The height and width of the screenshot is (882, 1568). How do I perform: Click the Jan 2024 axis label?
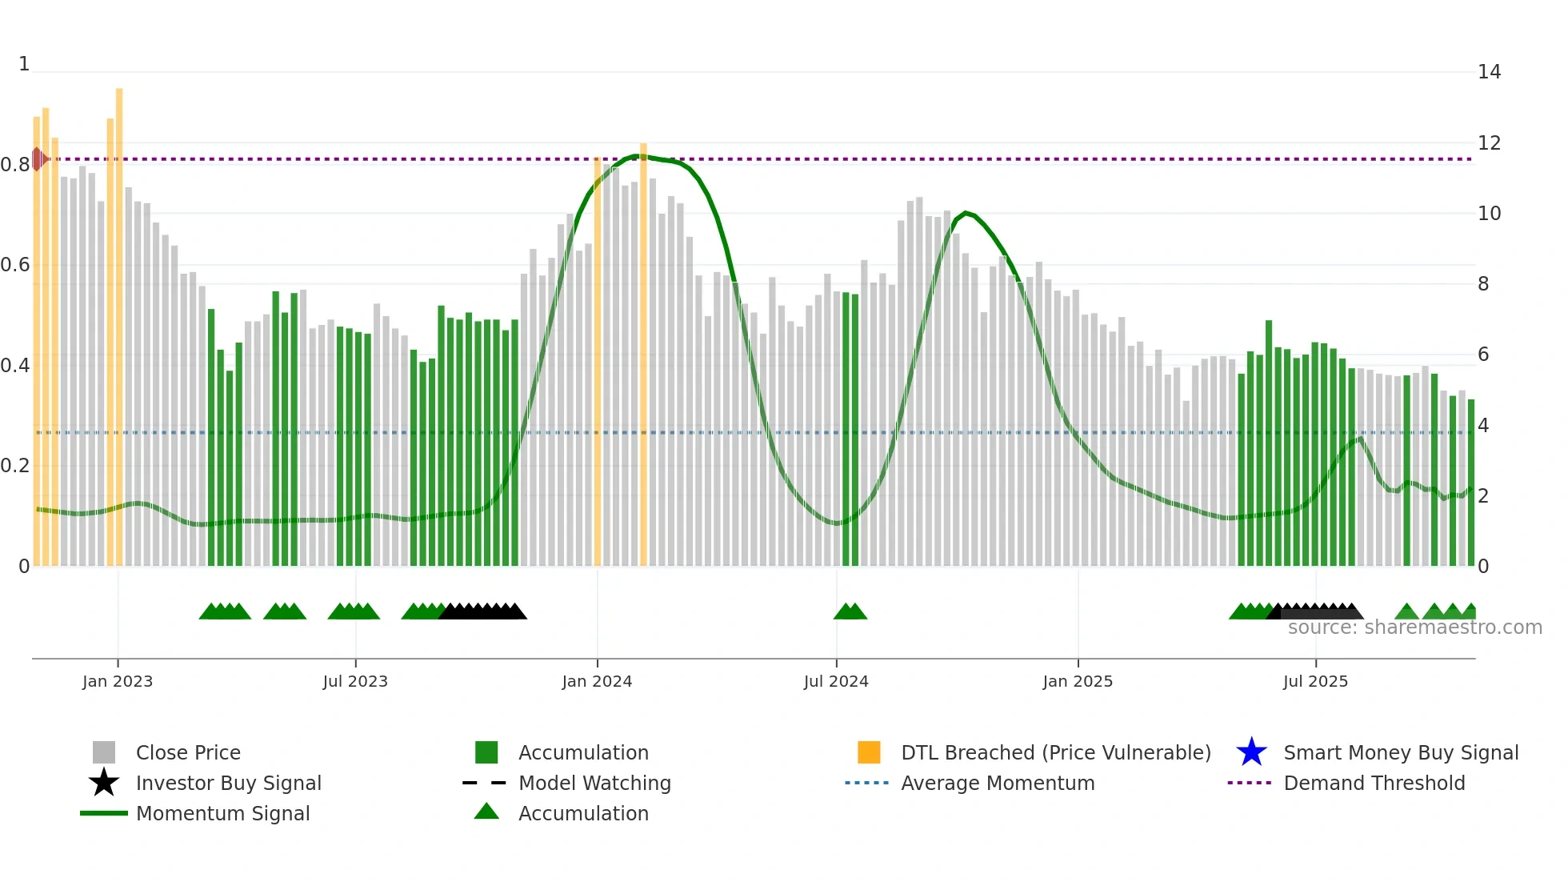pos(597,681)
